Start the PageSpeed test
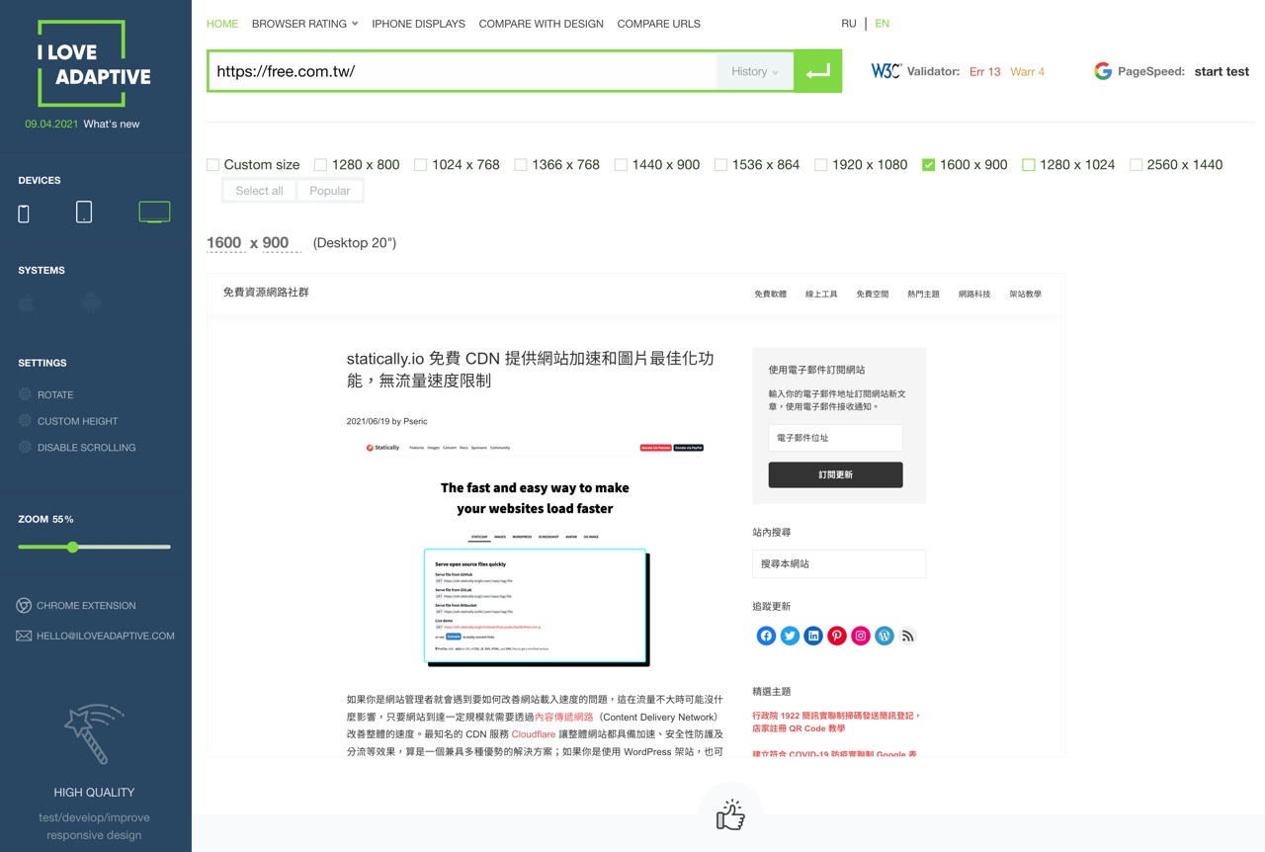 click(1222, 71)
